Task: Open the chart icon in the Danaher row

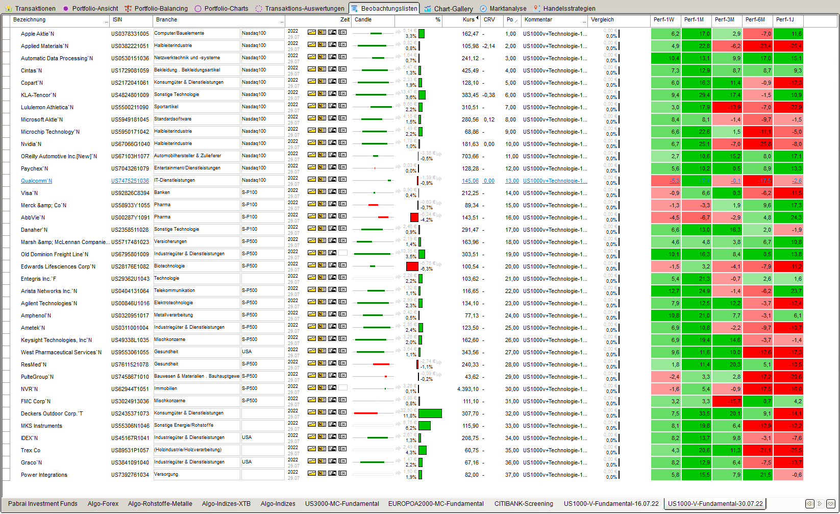Action: [312, 228]
